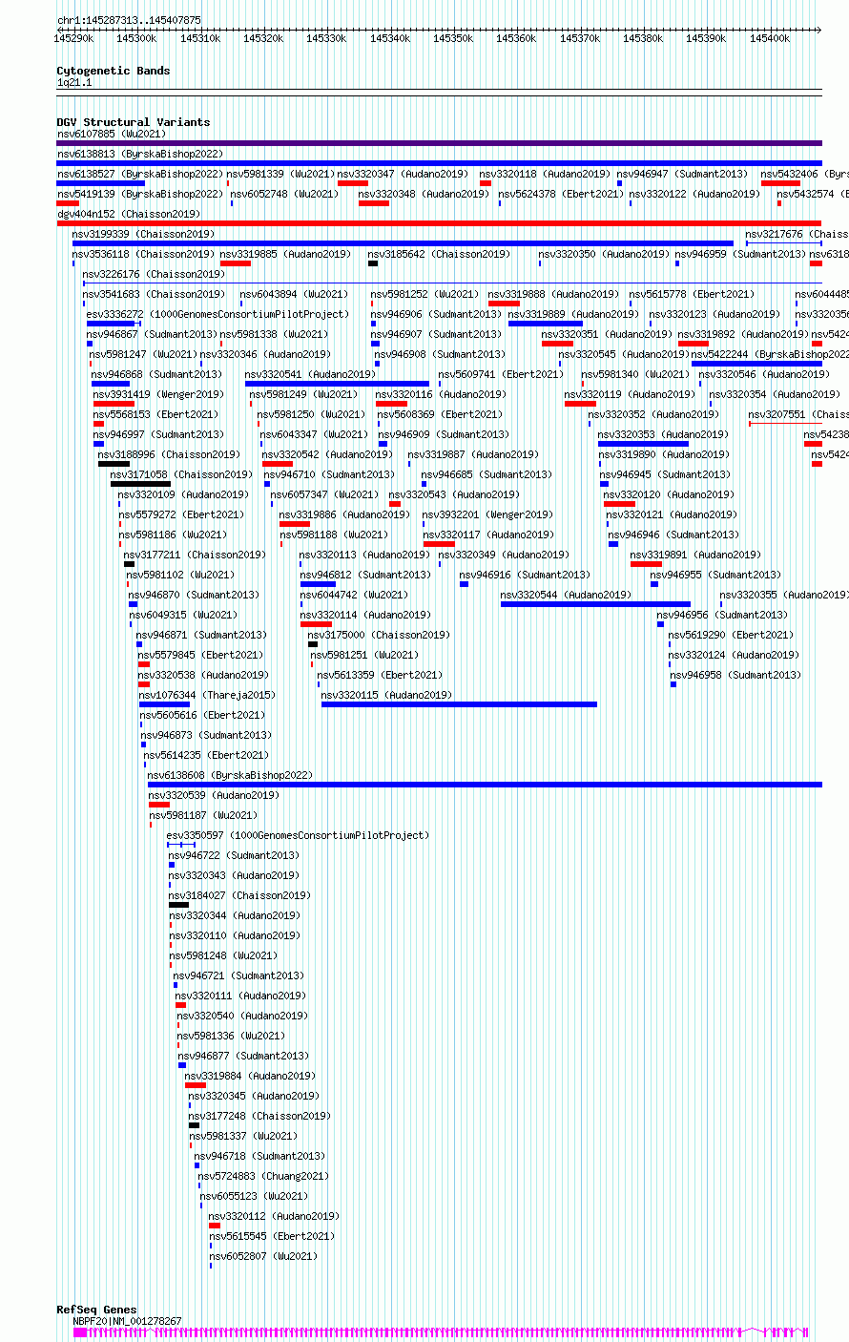Viewport: 849px width, 1342px height.
Task: Select nsv3177248 (Chaisson2019) label
Action: point(259,1116)
